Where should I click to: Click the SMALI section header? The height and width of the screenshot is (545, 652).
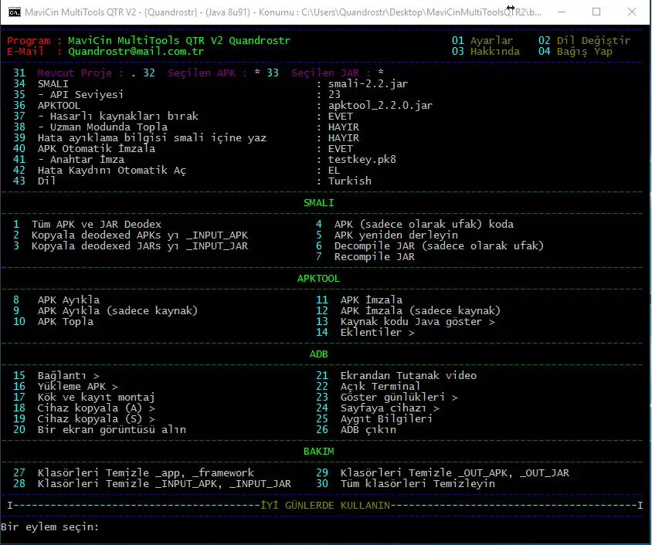318,203
